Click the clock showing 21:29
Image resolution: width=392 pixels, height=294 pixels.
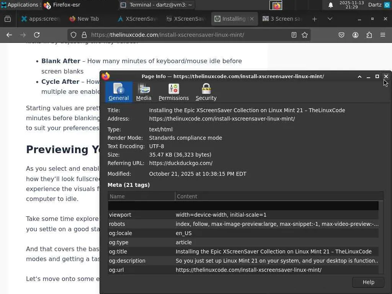pos(351,5)
